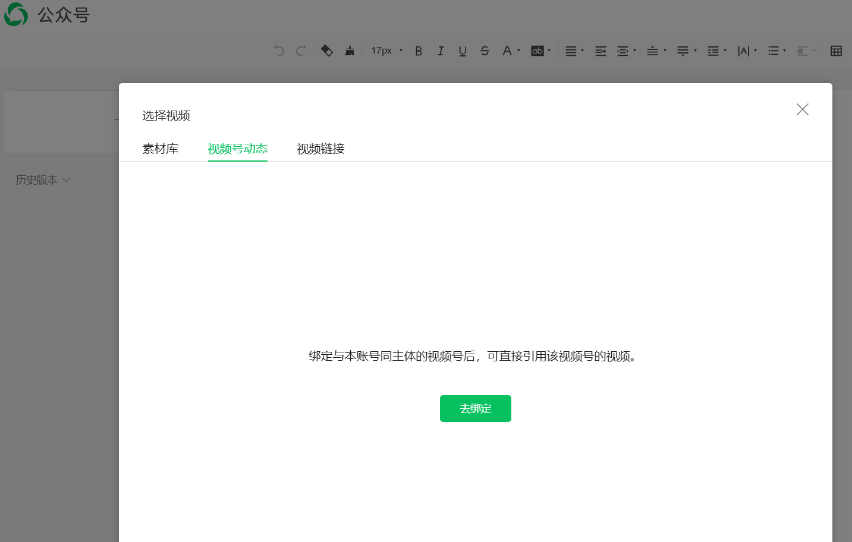
Task: Select the 视频号动态 tab
Action: pyautogui.click(x=237, y=149)
